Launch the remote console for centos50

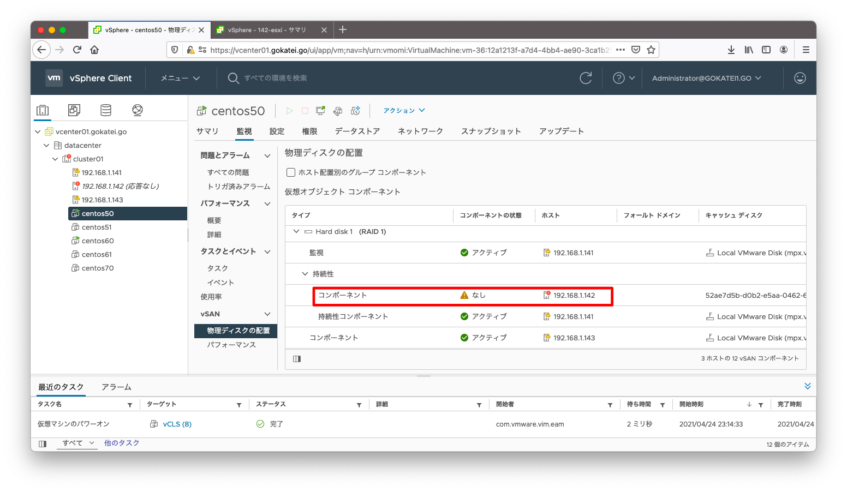[320, 110]
